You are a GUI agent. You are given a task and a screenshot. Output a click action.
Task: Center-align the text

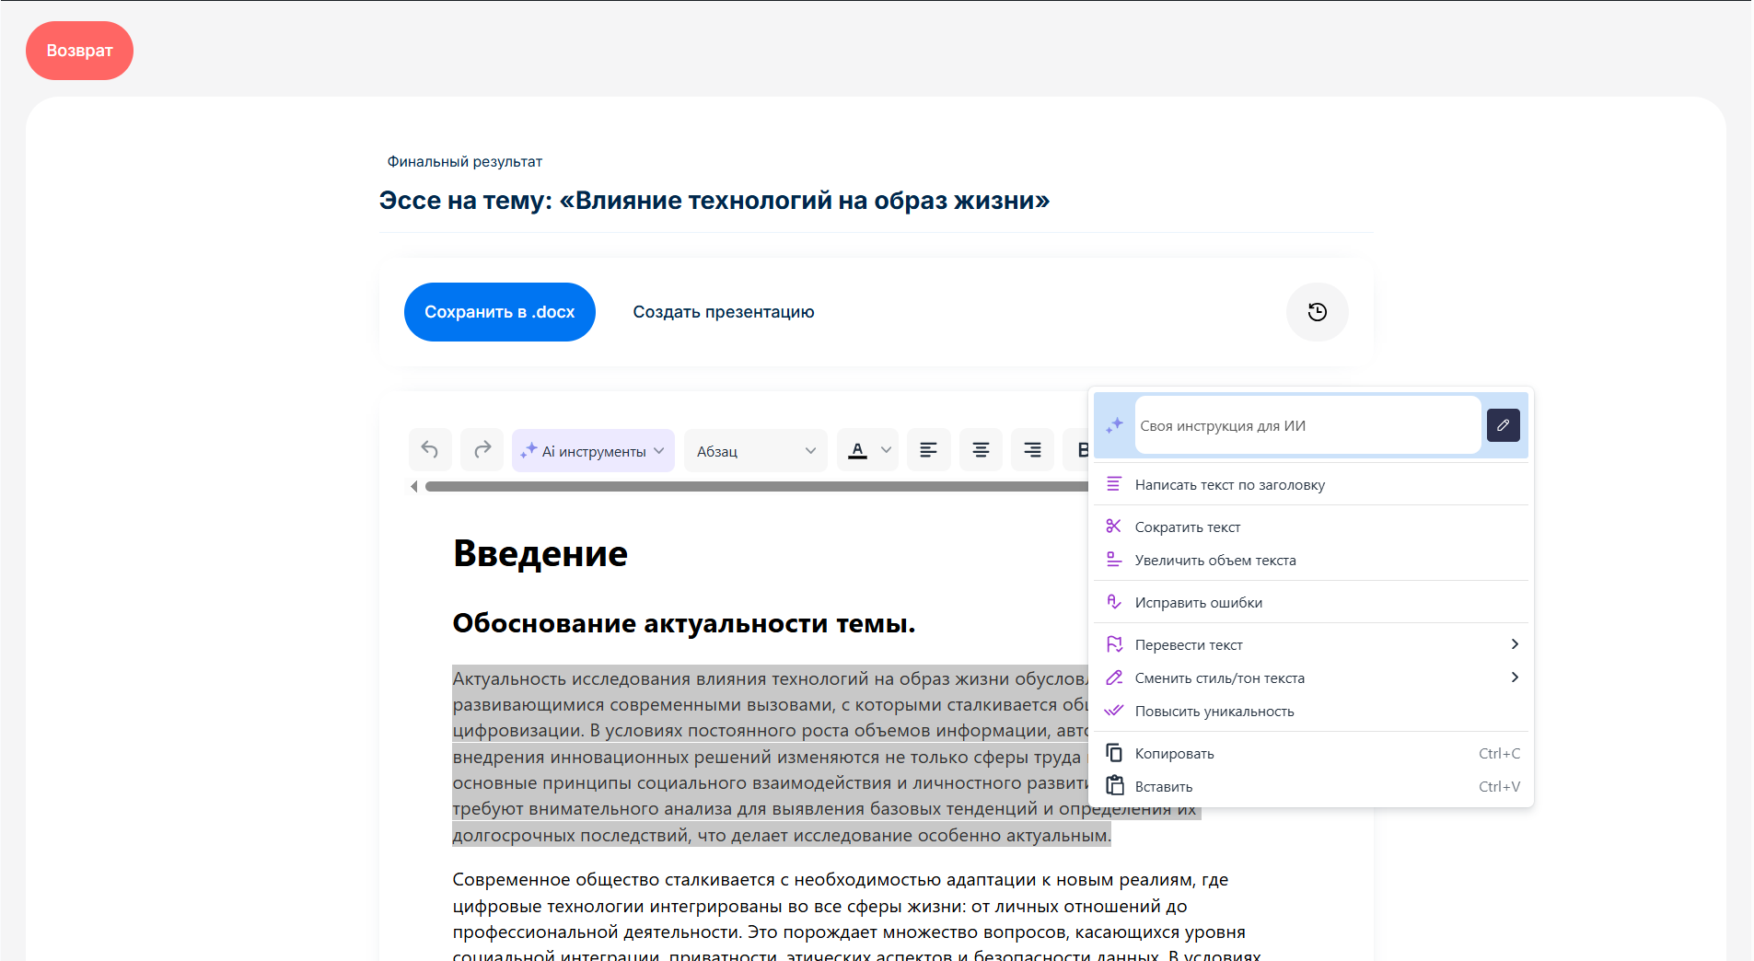coord(981,450)
